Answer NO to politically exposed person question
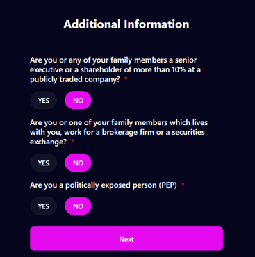The image size is (255, 257). [78, 206]
